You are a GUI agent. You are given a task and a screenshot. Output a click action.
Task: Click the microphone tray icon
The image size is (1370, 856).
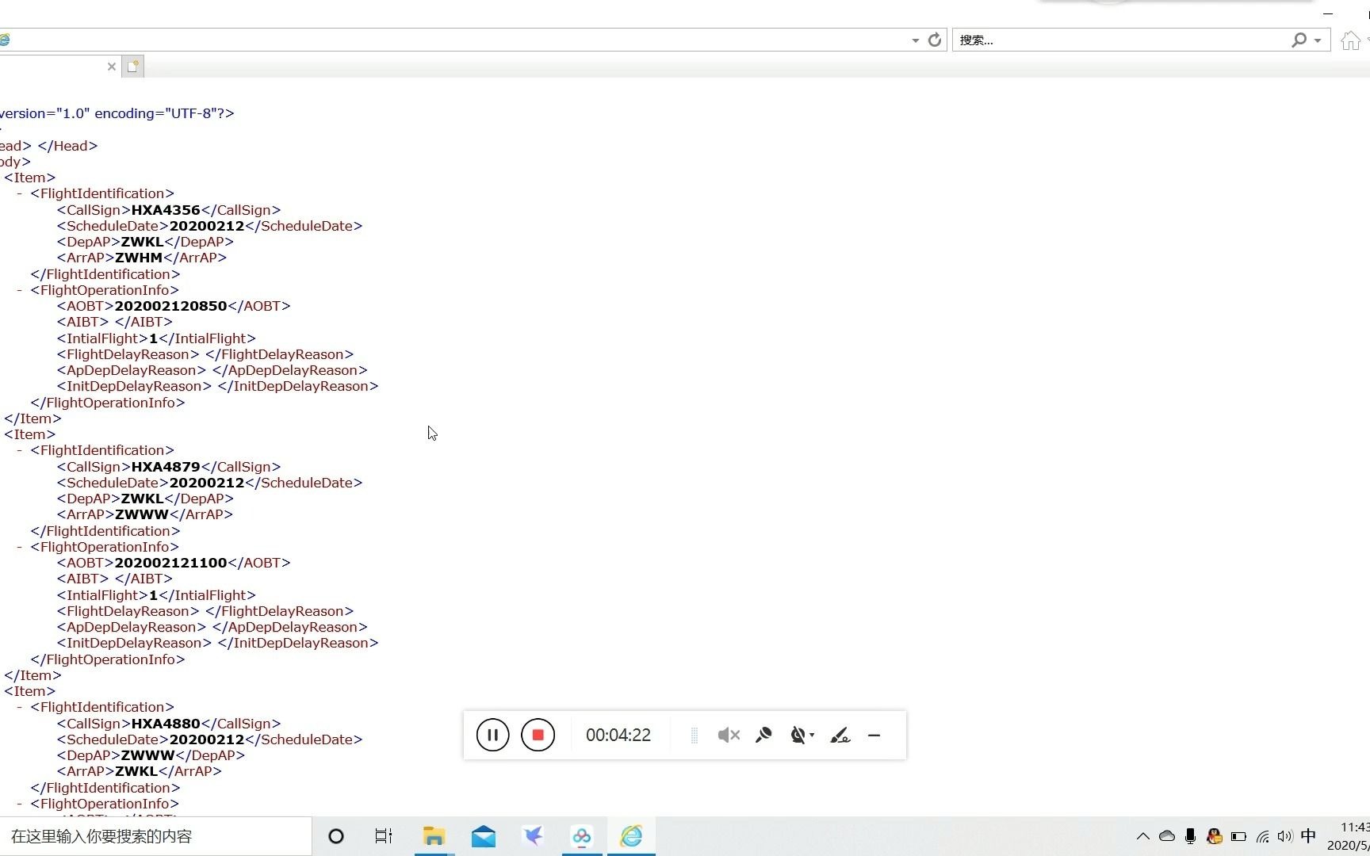click(1190, 836)
